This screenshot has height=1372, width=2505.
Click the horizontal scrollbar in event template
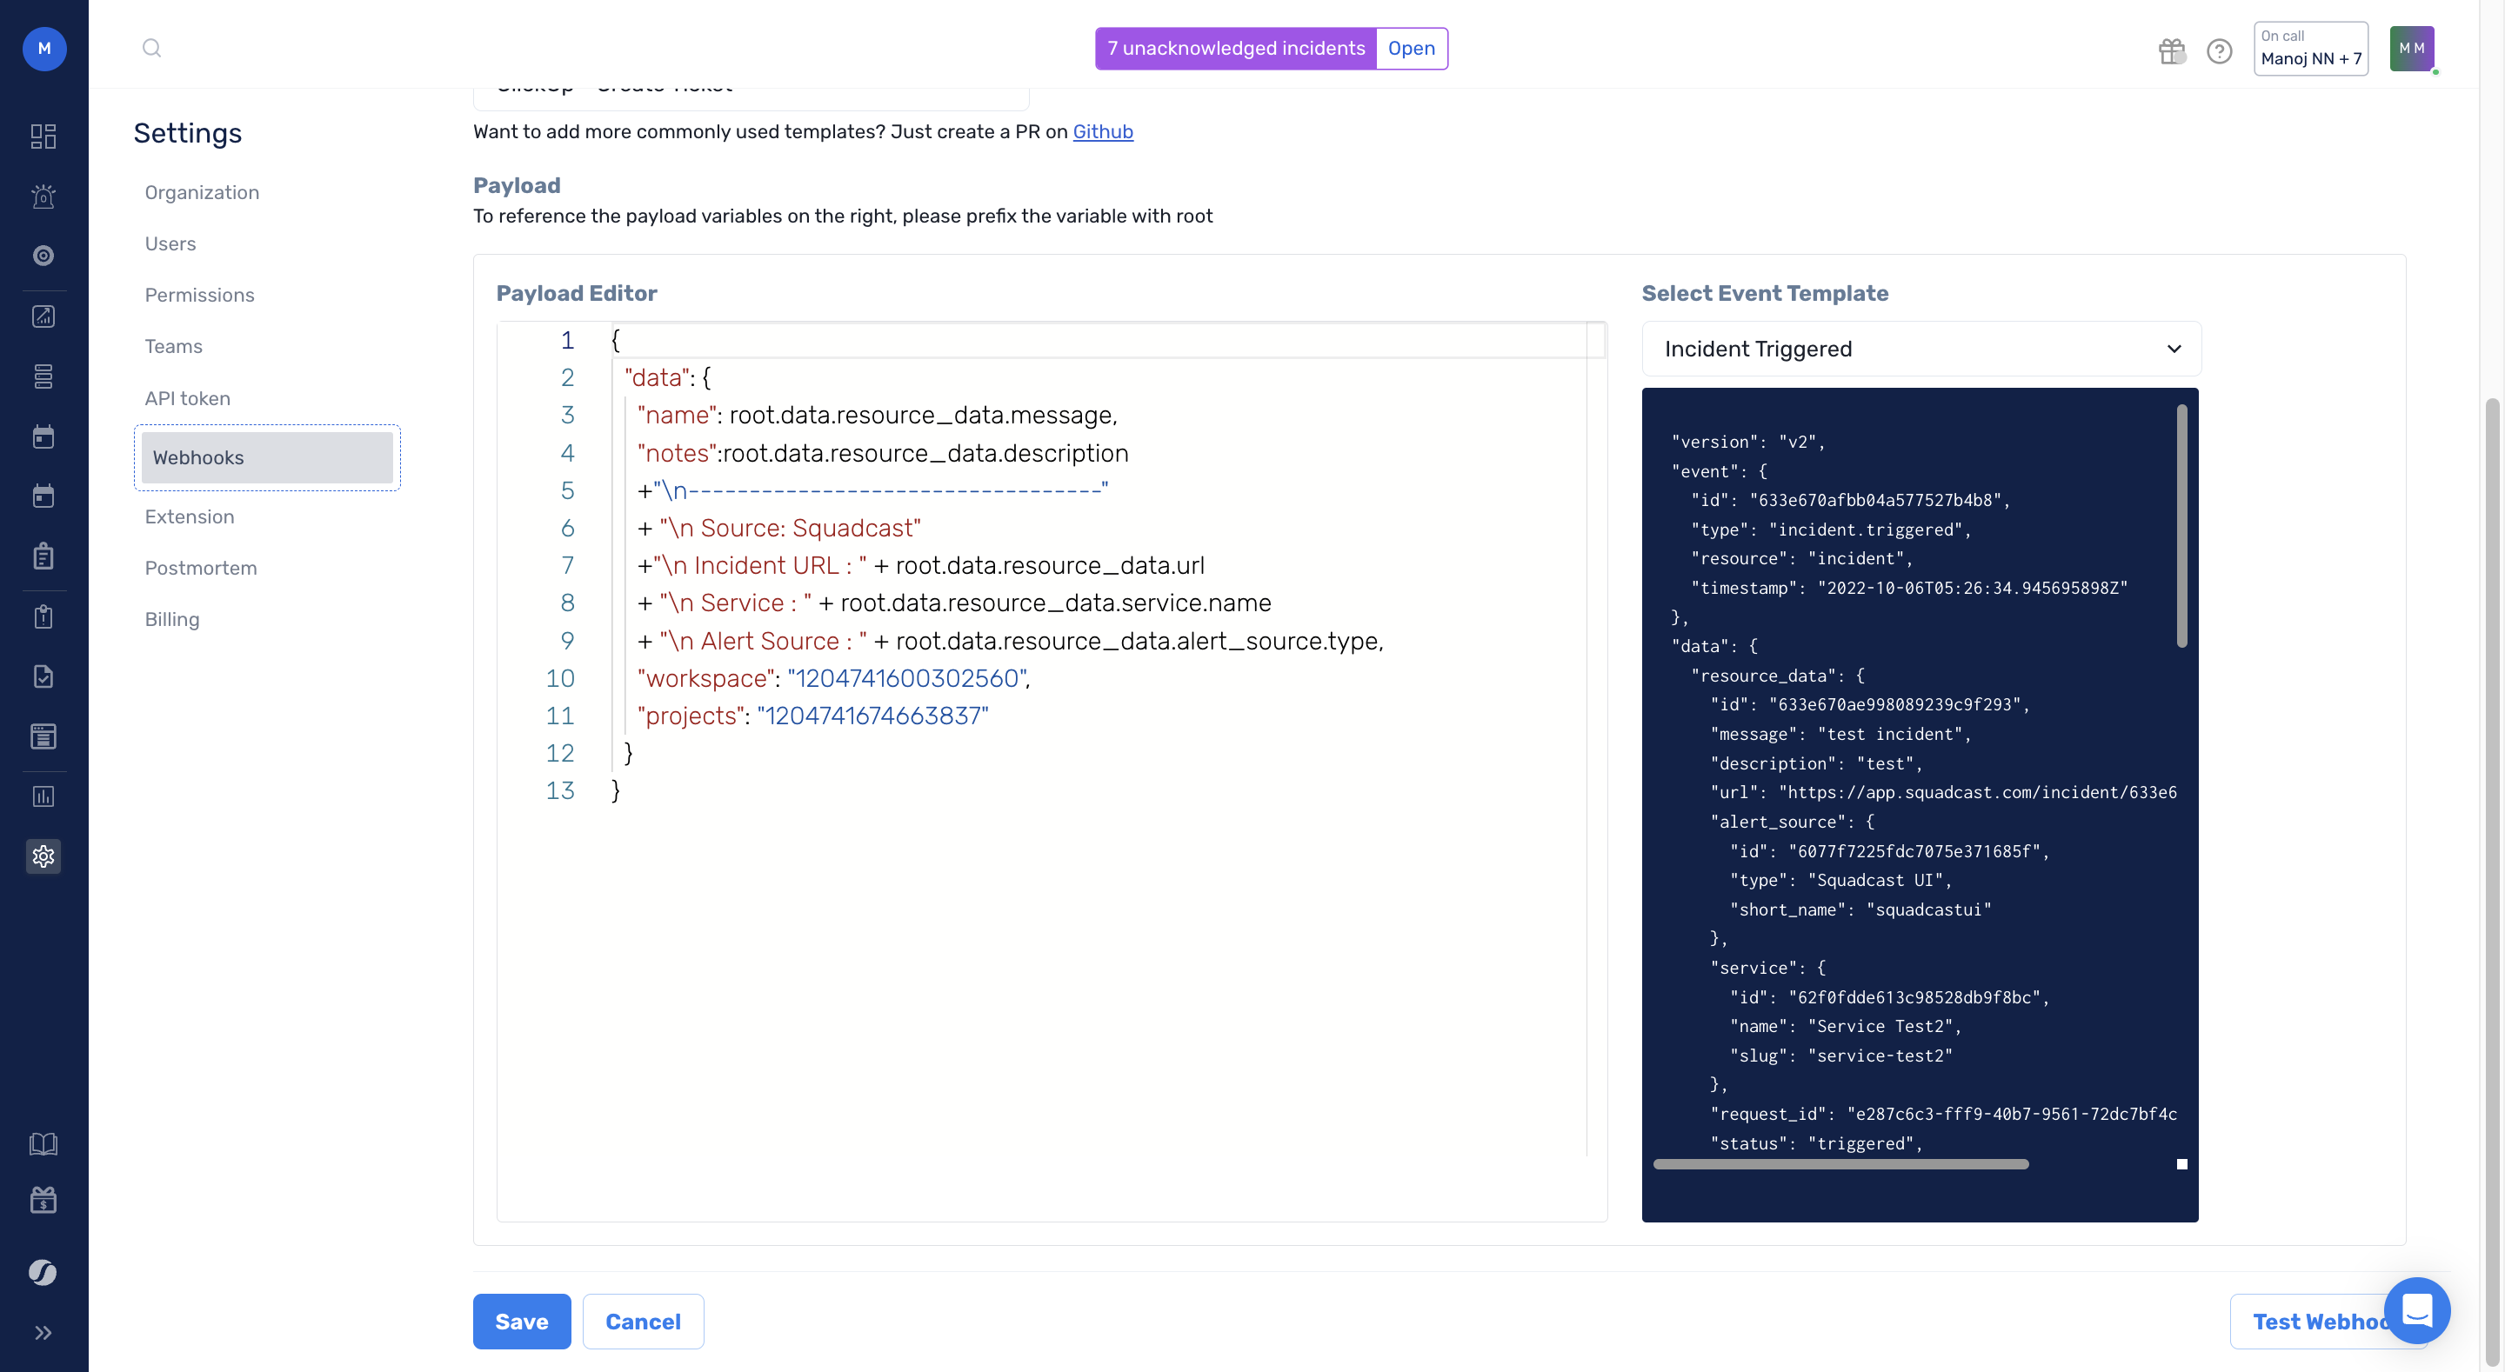(x=1840, y=1164)
